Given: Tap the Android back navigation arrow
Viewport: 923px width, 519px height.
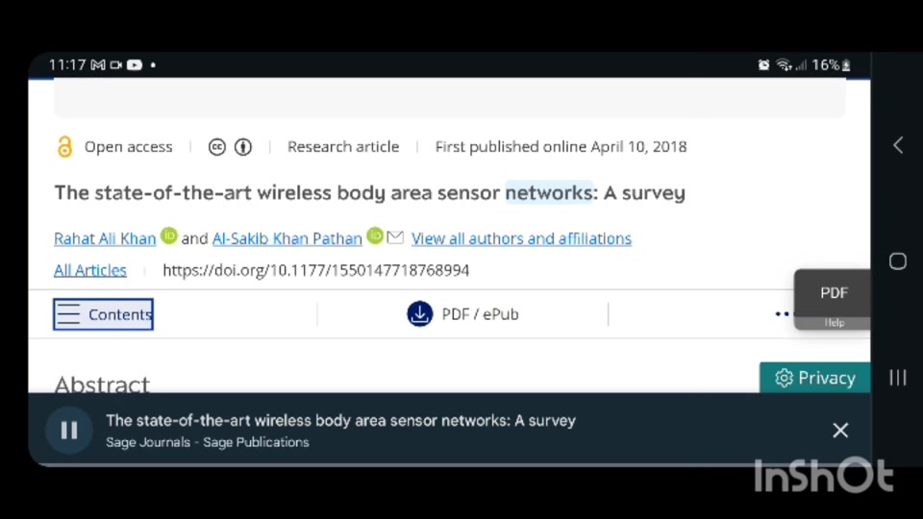Looking at the screenshot, I should click(x=898, y=145).
